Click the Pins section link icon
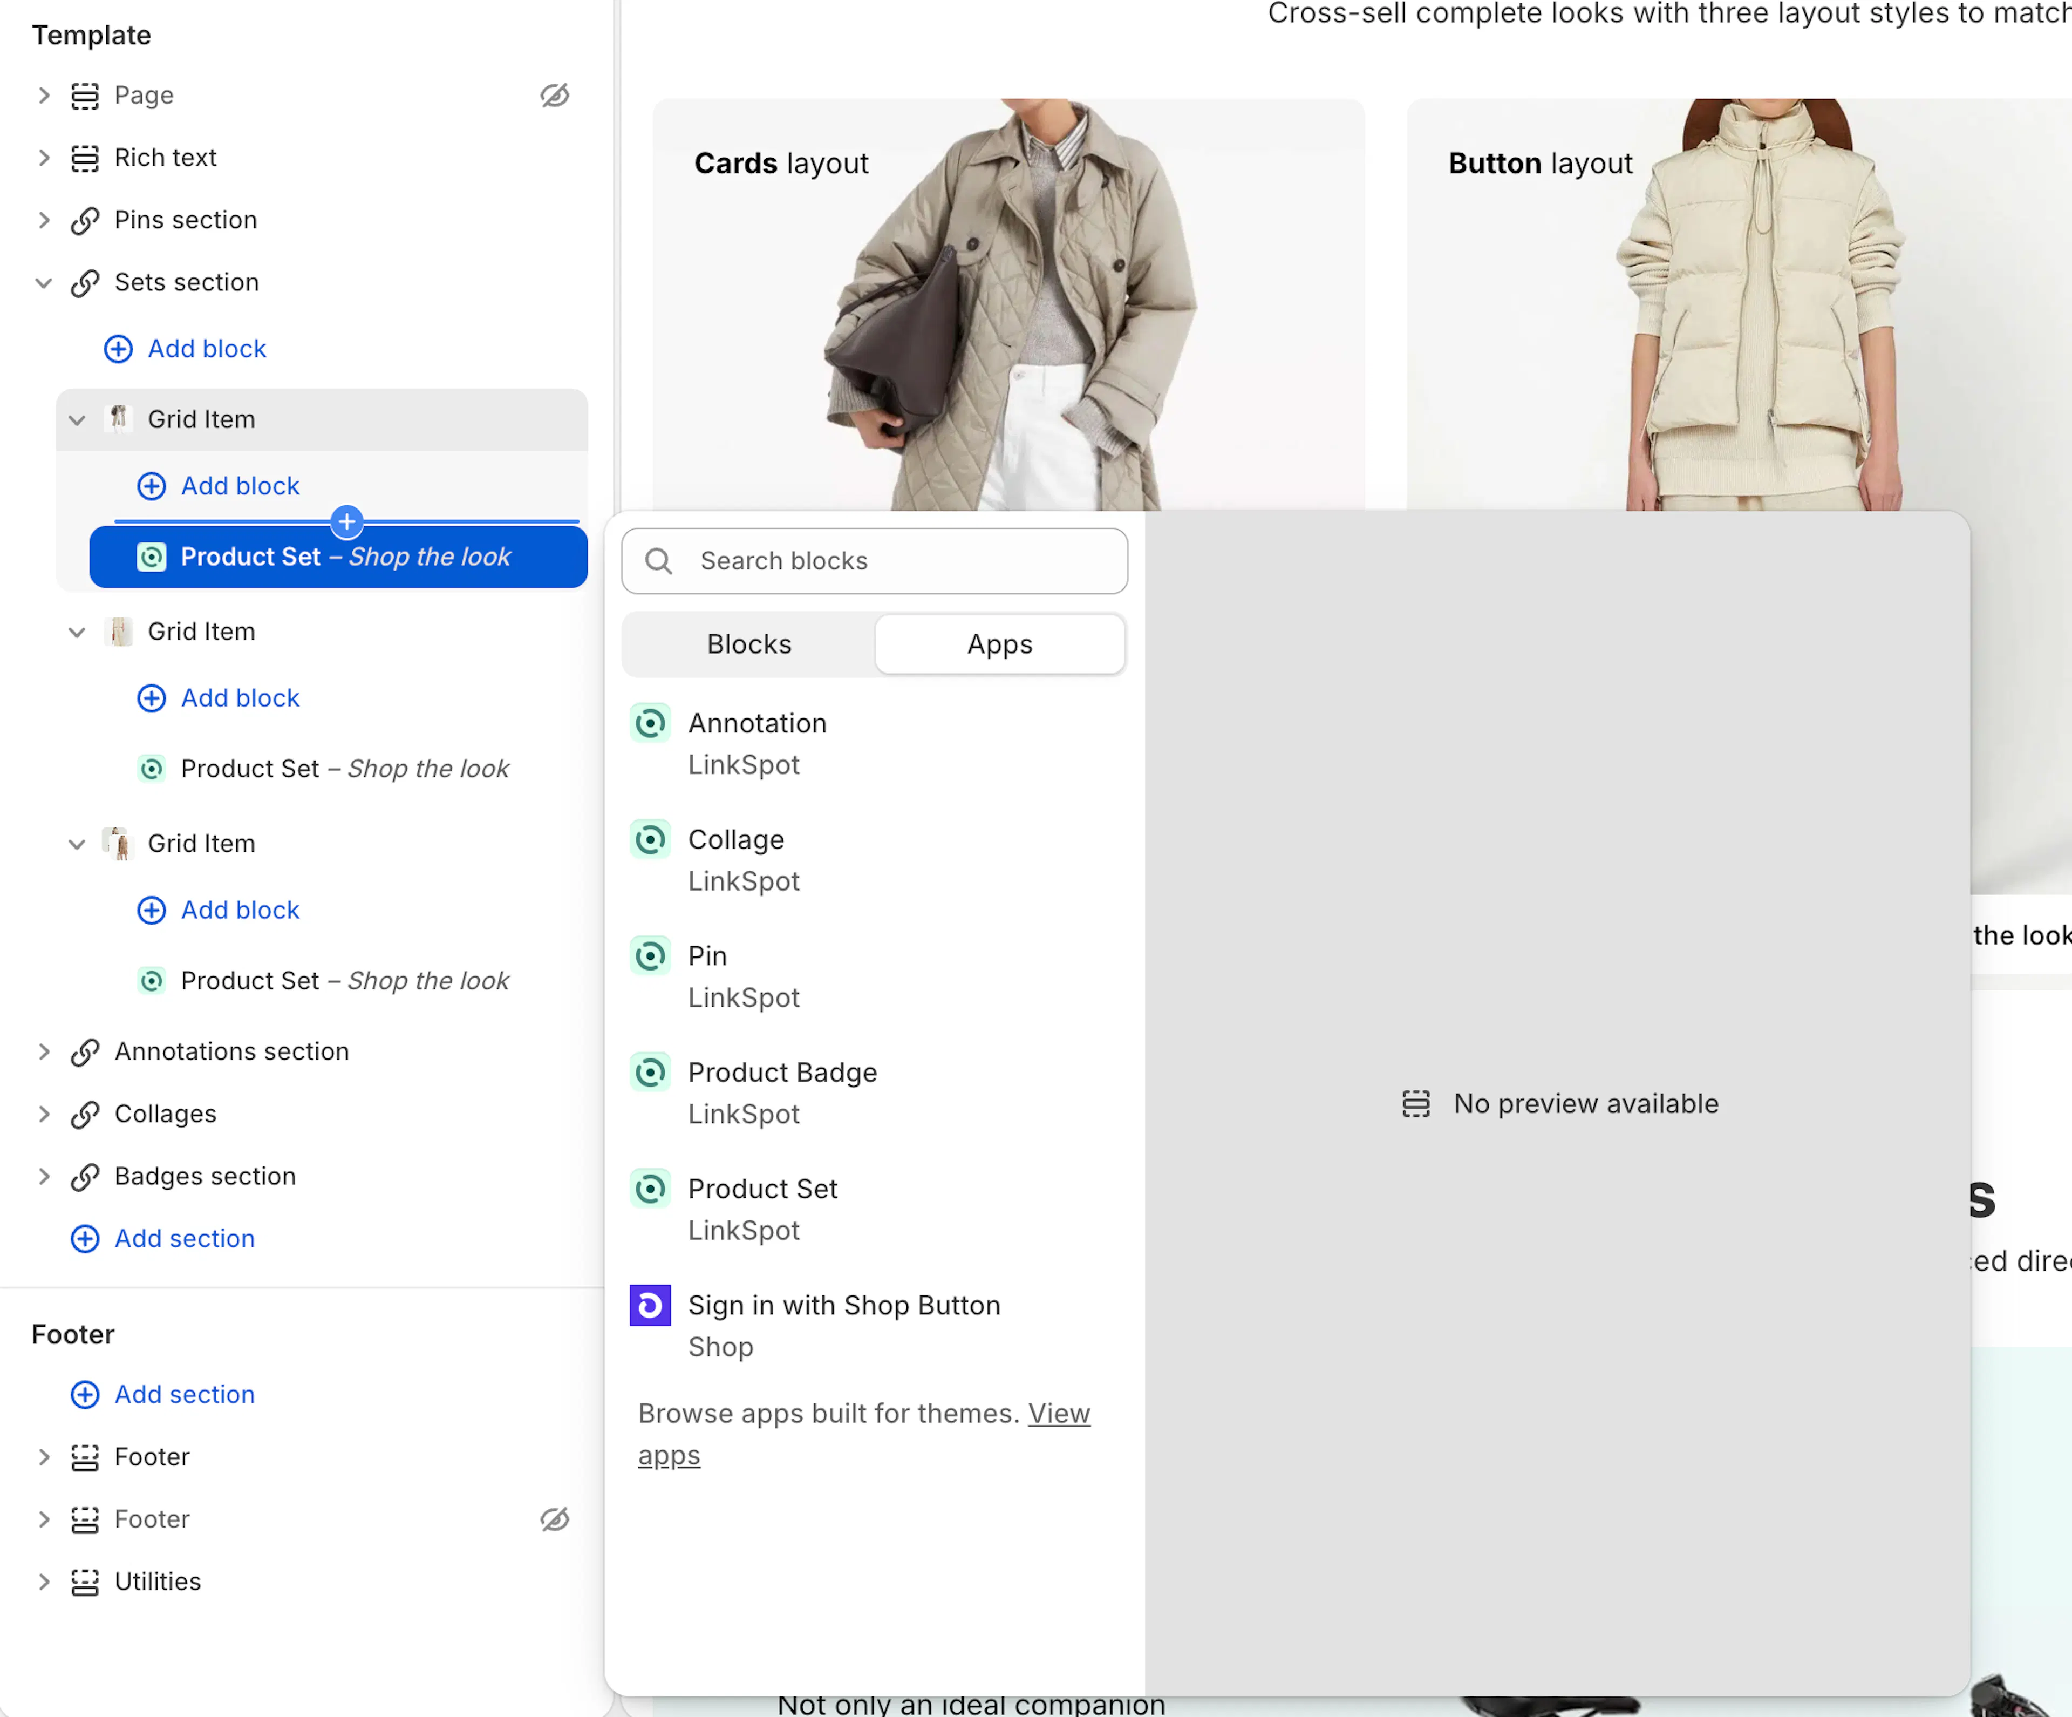 85,220
